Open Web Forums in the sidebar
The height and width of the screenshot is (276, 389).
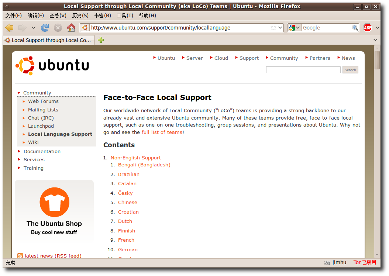pos(43,101)
